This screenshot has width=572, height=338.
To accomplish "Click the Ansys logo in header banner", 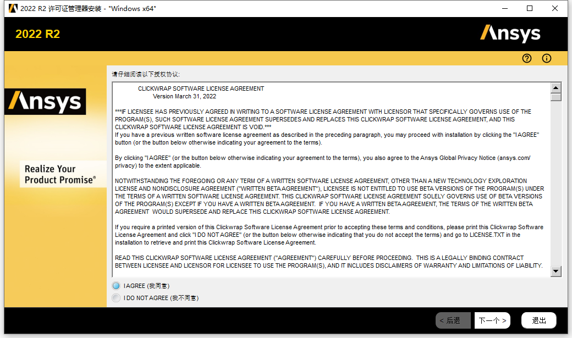I will (510, 34).
